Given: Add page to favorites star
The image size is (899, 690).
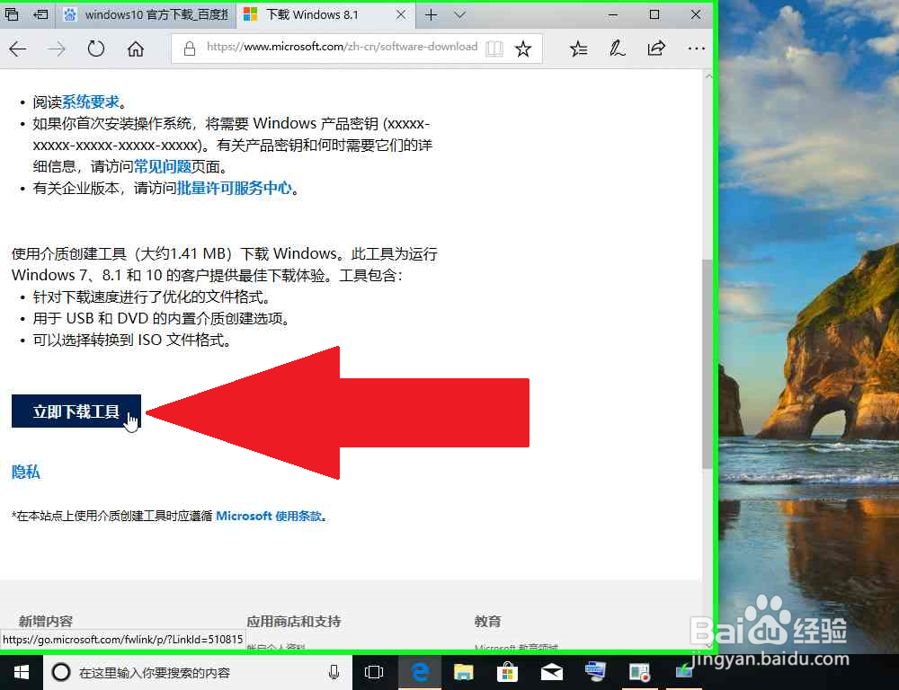Looking at the screenshot, I should point(523,49).
